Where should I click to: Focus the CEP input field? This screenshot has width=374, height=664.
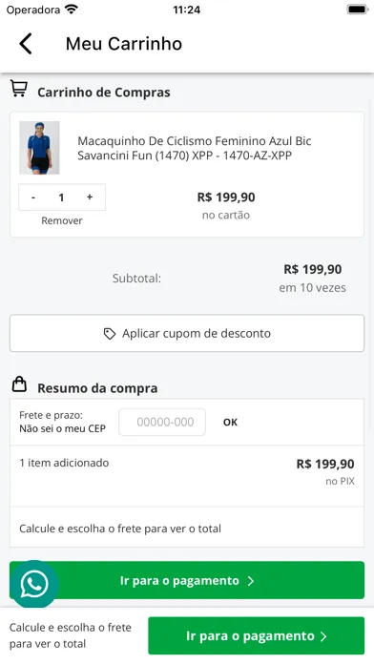tap(162, 422)
